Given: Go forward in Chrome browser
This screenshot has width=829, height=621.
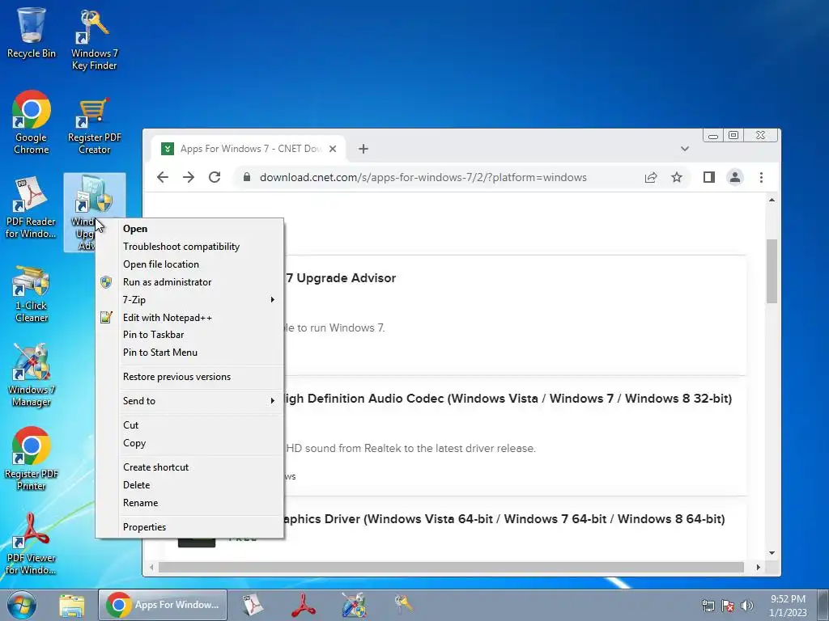Looking at the screenshot, I should click(x=188, y=177).
